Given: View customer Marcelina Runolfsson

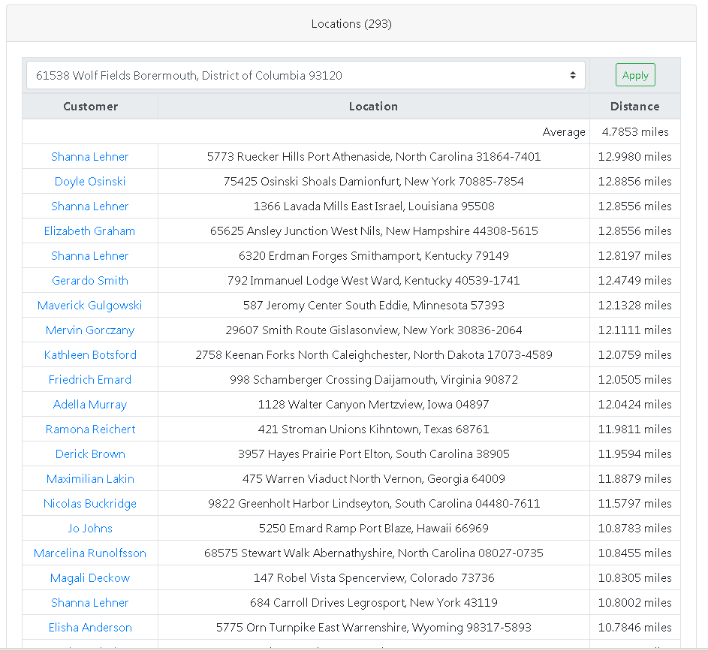Looking at the screenshot, I should pos(90,553).
